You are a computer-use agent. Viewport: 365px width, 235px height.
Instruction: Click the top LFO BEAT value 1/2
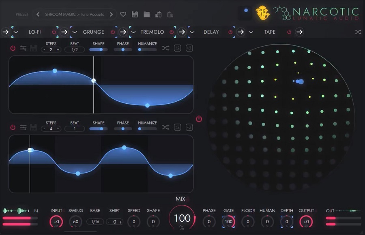click(75, 50)
